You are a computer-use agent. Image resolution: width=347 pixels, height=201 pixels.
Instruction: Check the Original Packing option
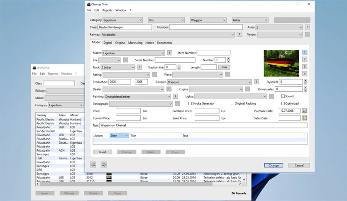[x=232, y=103]
